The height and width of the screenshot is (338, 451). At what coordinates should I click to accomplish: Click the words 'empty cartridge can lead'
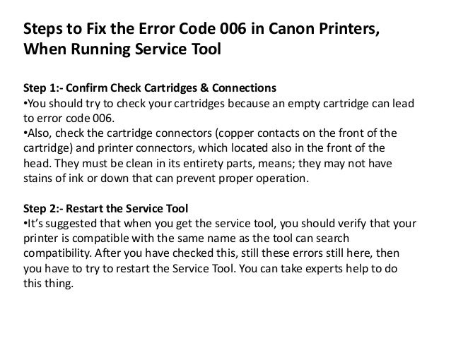coord(351,104)
